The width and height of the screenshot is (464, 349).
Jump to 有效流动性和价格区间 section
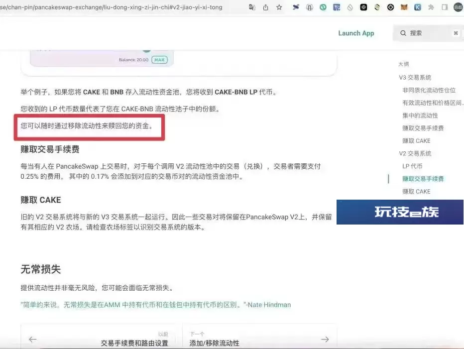(433, 103)
